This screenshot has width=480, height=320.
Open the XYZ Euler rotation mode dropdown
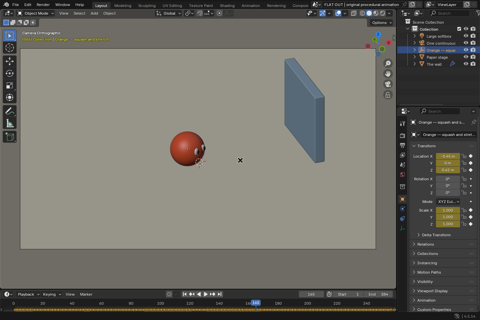[448, 202]
